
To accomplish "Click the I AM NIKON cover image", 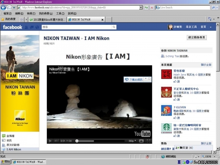I will (20, 83).
